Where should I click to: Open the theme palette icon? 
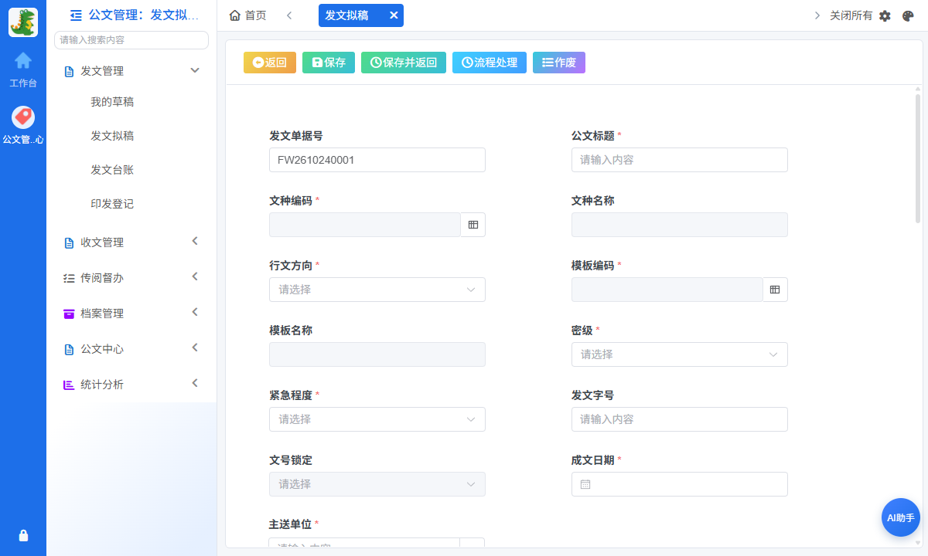tap(909, 15)
